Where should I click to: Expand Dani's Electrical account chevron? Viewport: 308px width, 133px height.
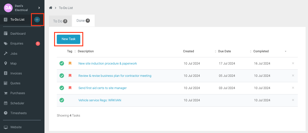(x=39, y=8)
